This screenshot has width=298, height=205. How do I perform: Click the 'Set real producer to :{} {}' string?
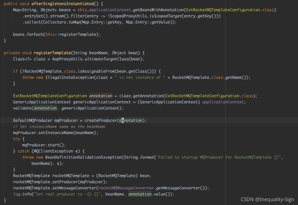(67, 194)
